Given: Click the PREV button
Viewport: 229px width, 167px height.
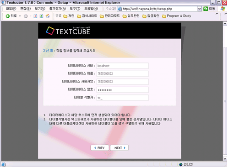Looking at the screenshot, I should tap(100, 148).
